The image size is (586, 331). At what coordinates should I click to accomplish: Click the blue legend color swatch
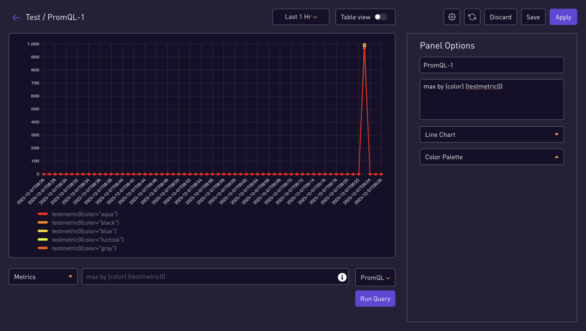pos(43,231)
